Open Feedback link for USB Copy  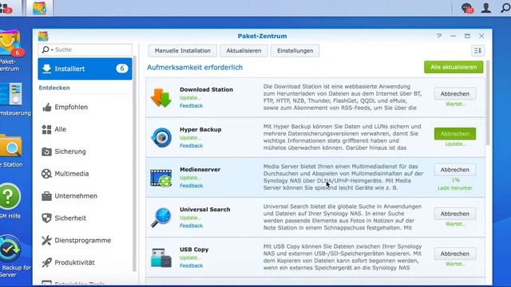pyautogui.click(x=192, y=265)
